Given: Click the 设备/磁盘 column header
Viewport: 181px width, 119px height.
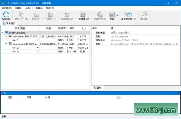Looking at the screenshot, I should tap(20, 28).
